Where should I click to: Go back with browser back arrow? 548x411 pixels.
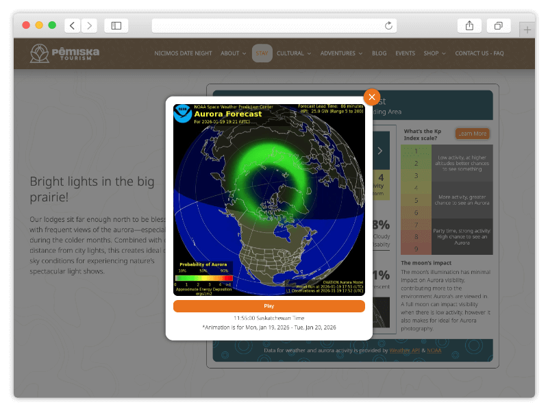73,26
